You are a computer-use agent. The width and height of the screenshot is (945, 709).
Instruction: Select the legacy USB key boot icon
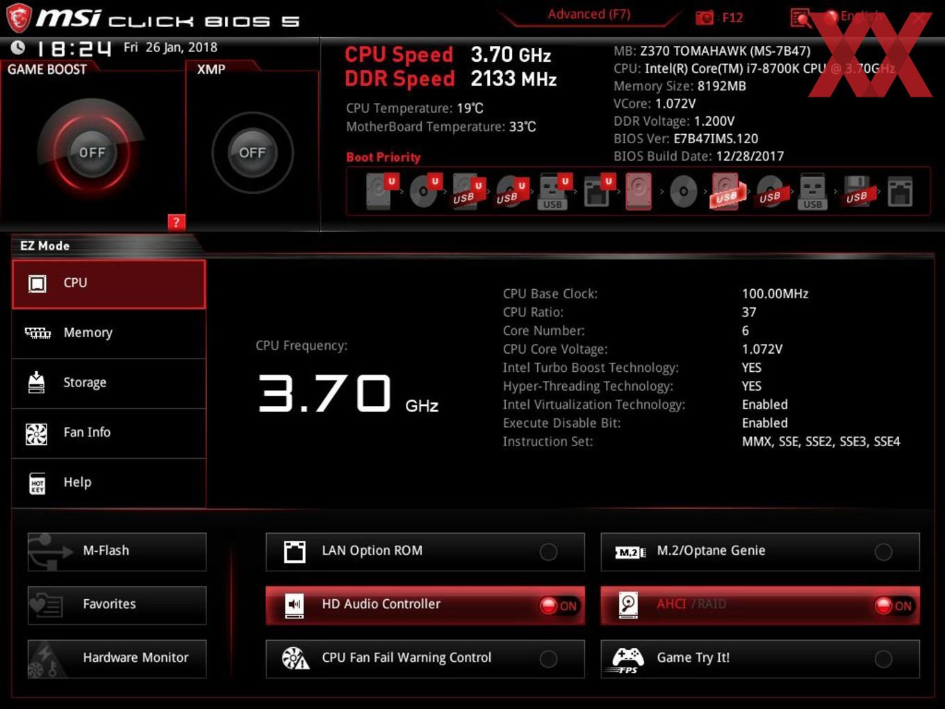812,191
